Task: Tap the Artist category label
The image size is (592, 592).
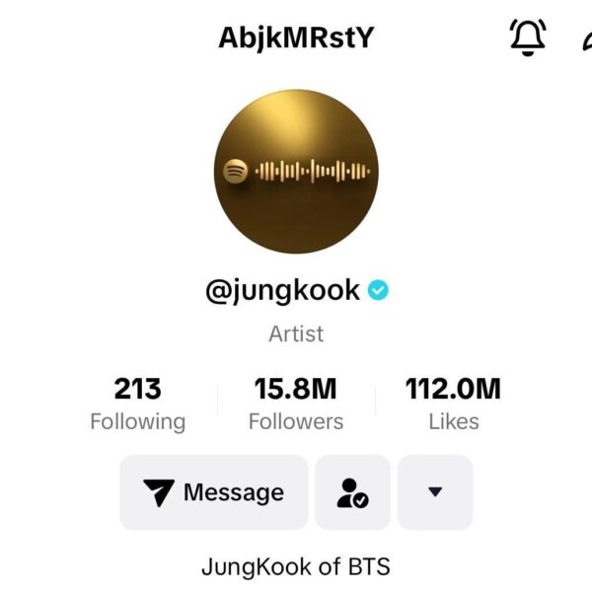Action: click(x=296, y=333)
